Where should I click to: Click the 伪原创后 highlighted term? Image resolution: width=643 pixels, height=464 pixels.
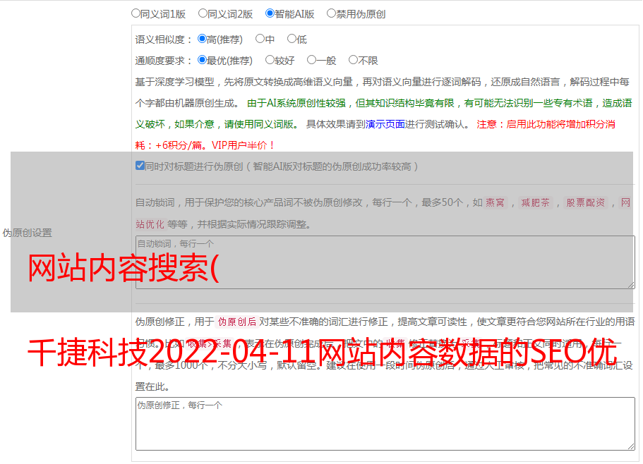[x=237, y=322]
